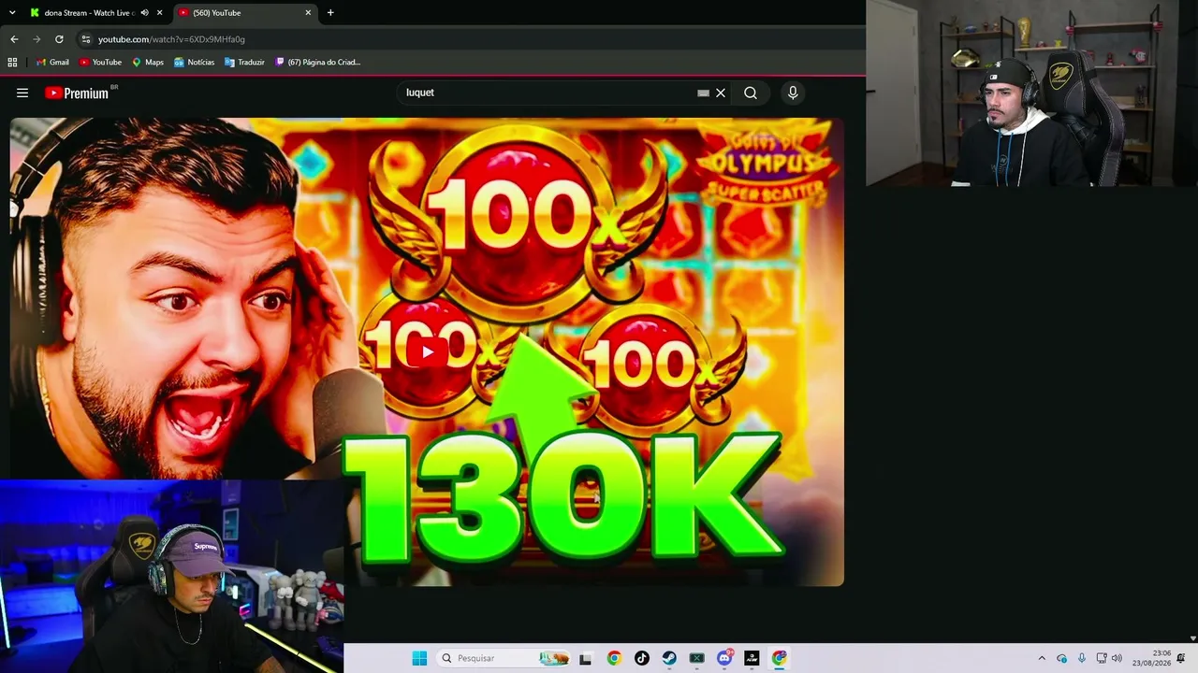Clear the YouTube search text

point(721,93)
